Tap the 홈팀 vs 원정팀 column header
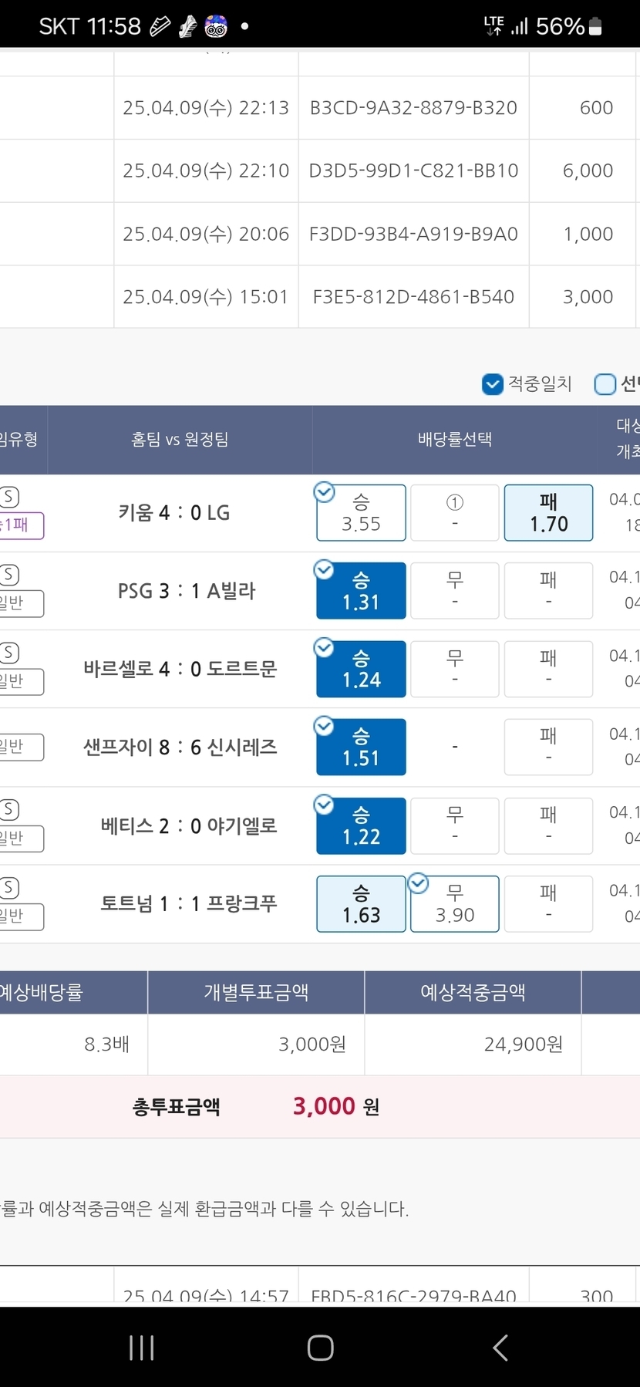 pyautogui.click(x=180, y=440)
